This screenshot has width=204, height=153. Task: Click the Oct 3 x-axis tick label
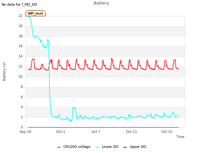tap(61, 132)
